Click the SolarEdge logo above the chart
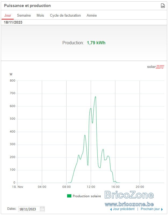The height and width of the screenshot is (216, 168). point(156,67)
